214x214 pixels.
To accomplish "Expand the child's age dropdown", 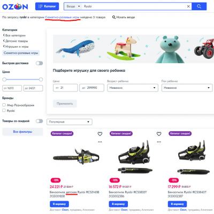I will (133, 88).
